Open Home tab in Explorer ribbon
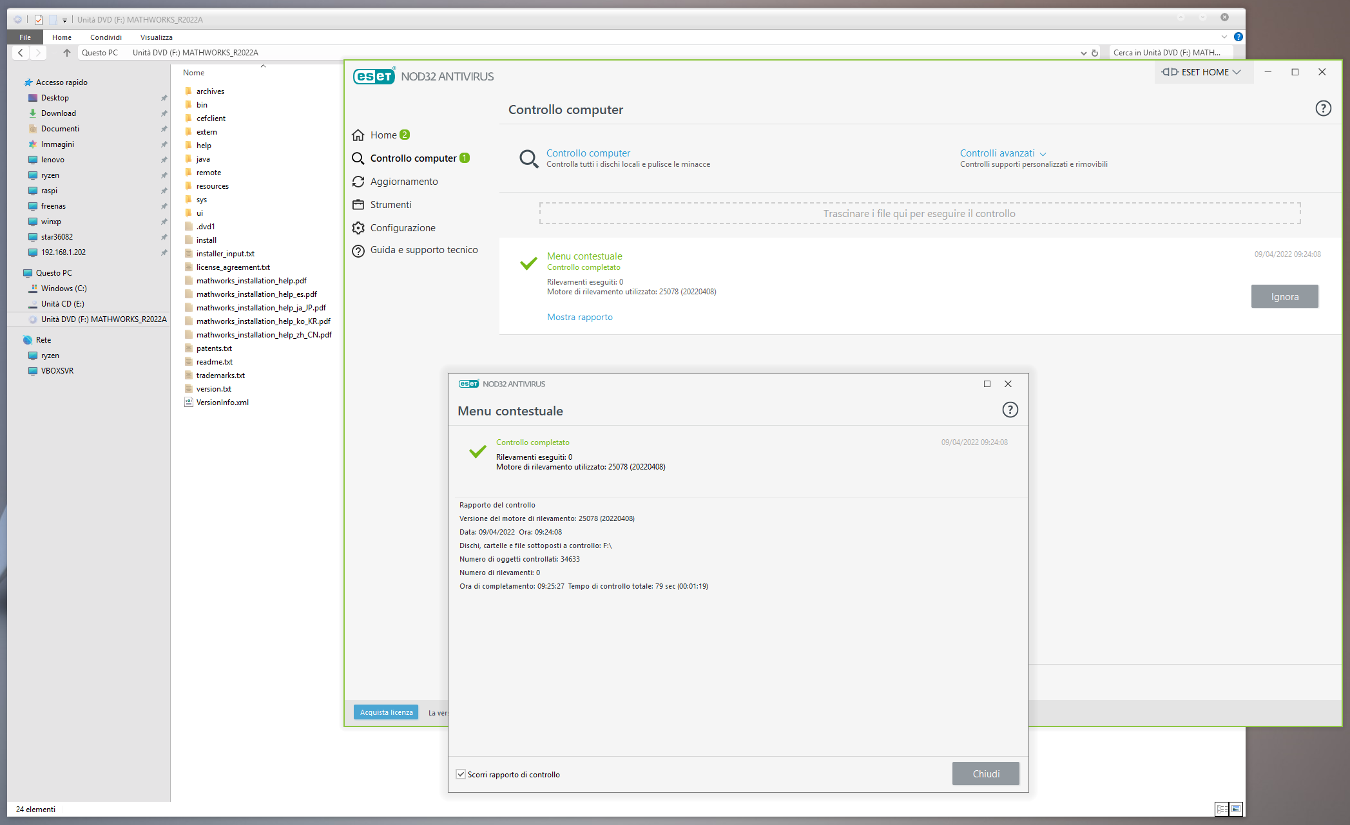Viewport: 1350px width, 825px height. coord(62,37)
